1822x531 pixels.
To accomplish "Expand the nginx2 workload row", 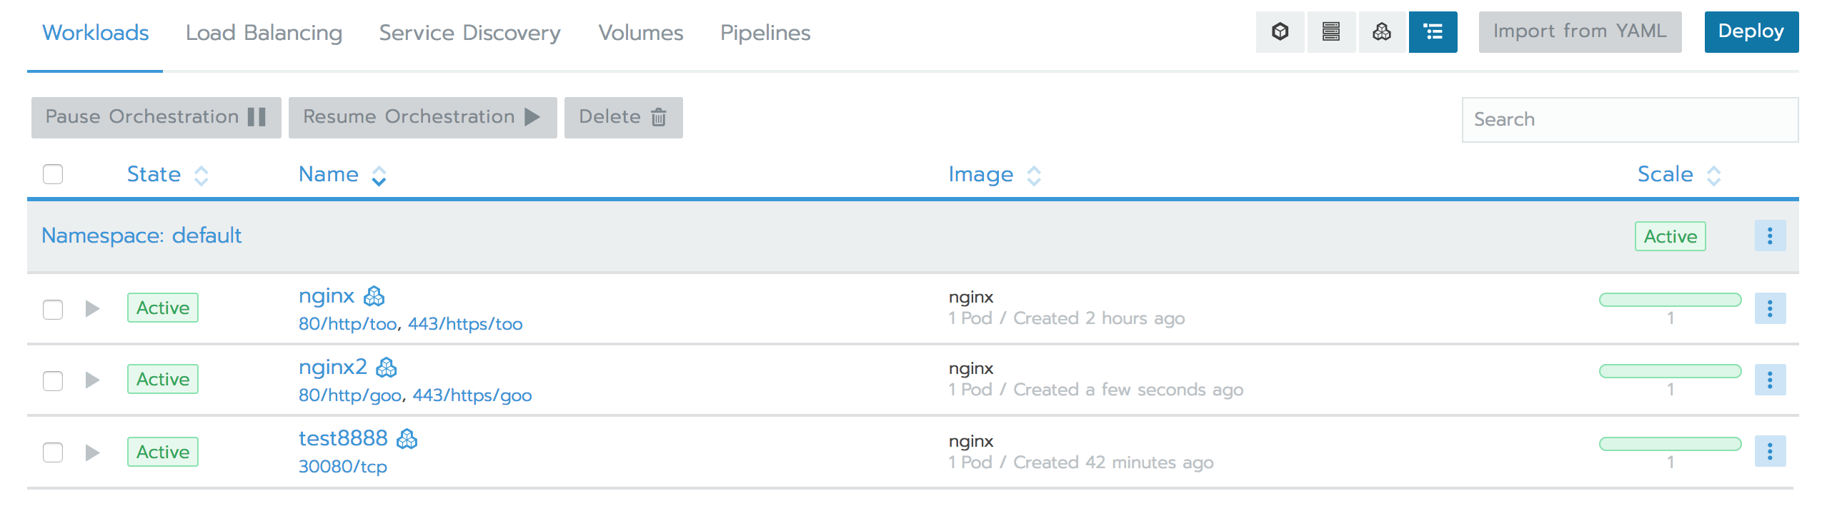I will point(93,380).
